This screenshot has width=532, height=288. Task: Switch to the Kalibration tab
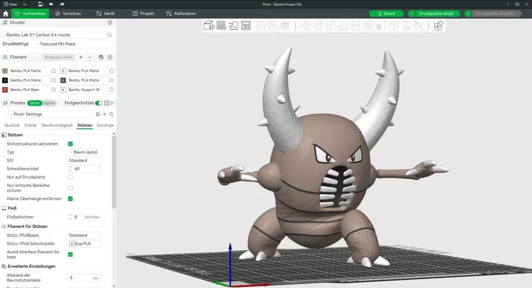click(181, 14)
